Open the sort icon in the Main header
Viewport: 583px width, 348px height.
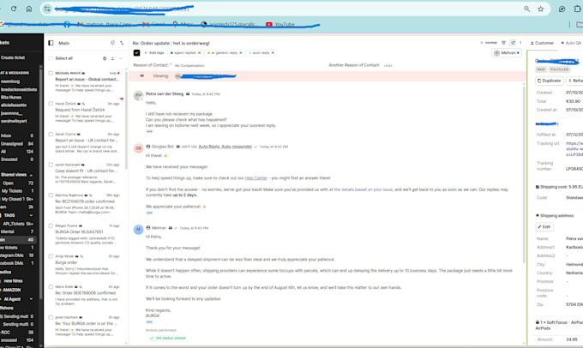click(x=112, y=43)
